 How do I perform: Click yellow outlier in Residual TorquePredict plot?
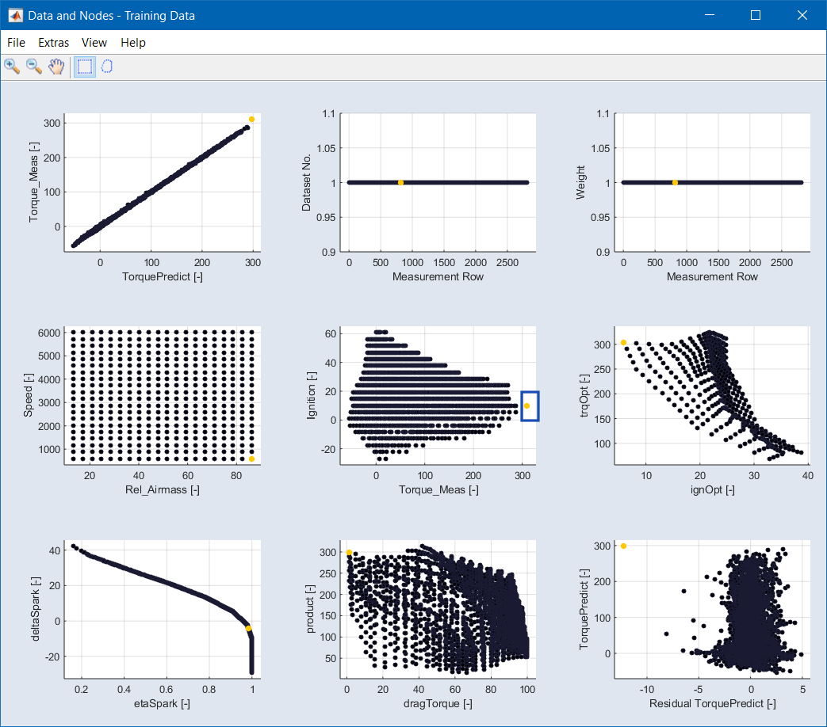coord(623,546)
